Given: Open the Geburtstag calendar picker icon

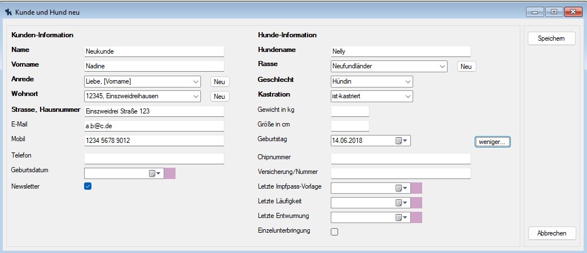Looking at the screenshot, I should [x=401, y=141].
